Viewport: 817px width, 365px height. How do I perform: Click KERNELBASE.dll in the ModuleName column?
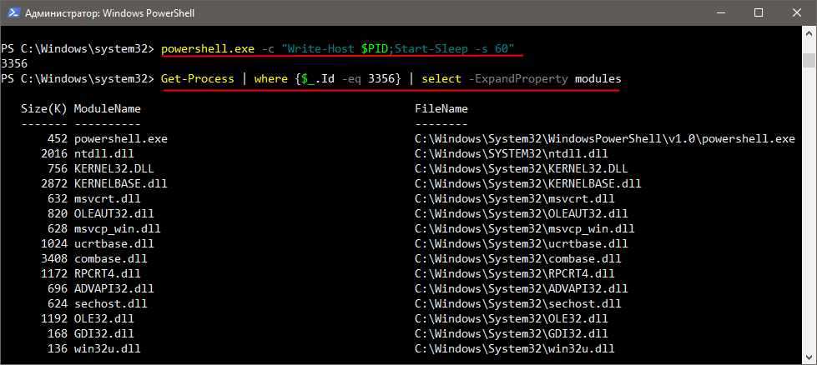pyautogui.click(x=120, y=183)
